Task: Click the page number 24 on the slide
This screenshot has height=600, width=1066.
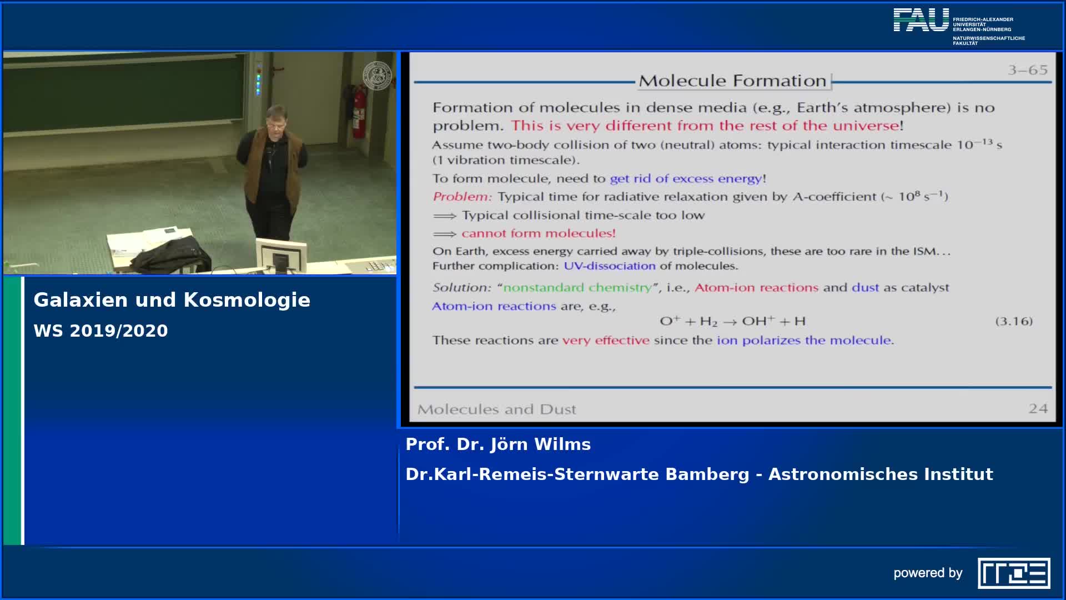Action: click(1037, 409)
